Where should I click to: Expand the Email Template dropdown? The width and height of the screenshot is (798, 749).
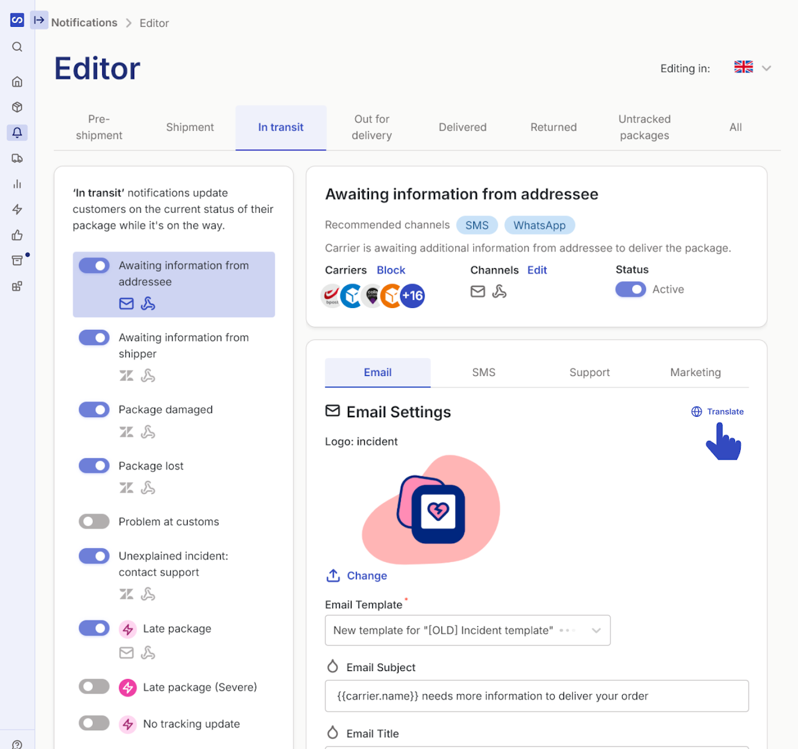tap(468, 631)
